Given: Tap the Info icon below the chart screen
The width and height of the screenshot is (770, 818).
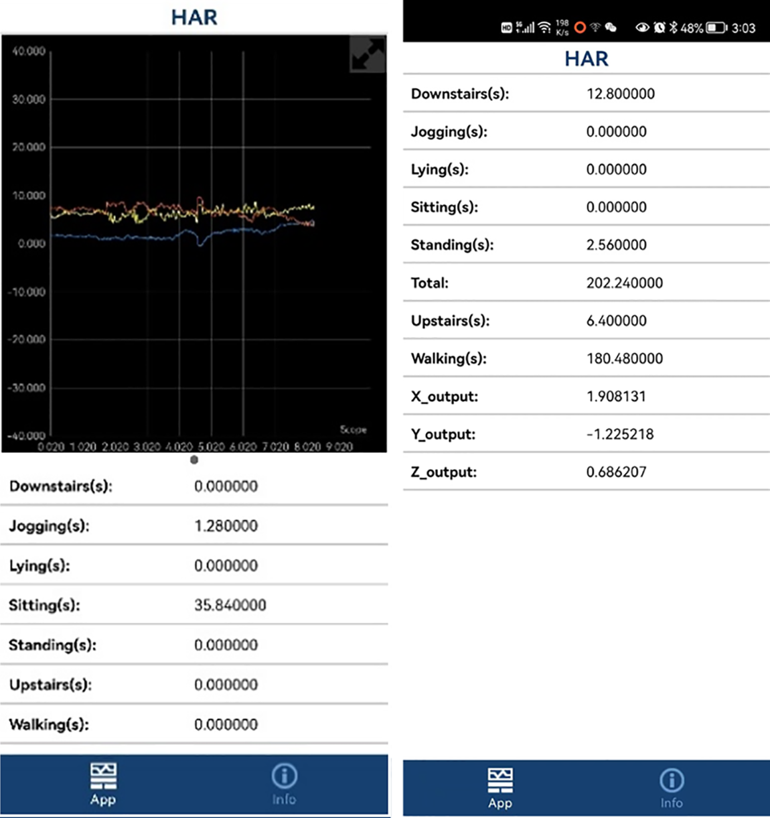Looking at the screenshot, I should click(x=284, y=784).
